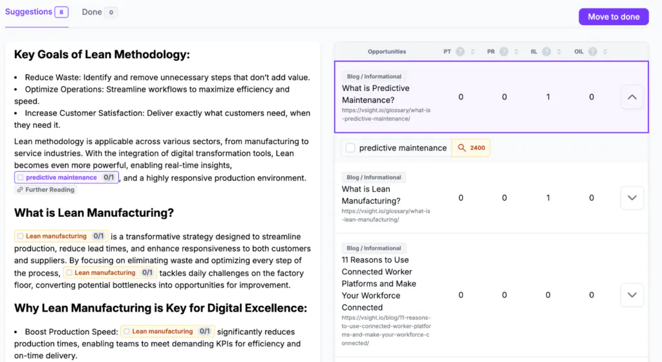Click the OIL column help icon
Image resolution: width=662 pixels, height=362 pixels.
pos(593,52)
